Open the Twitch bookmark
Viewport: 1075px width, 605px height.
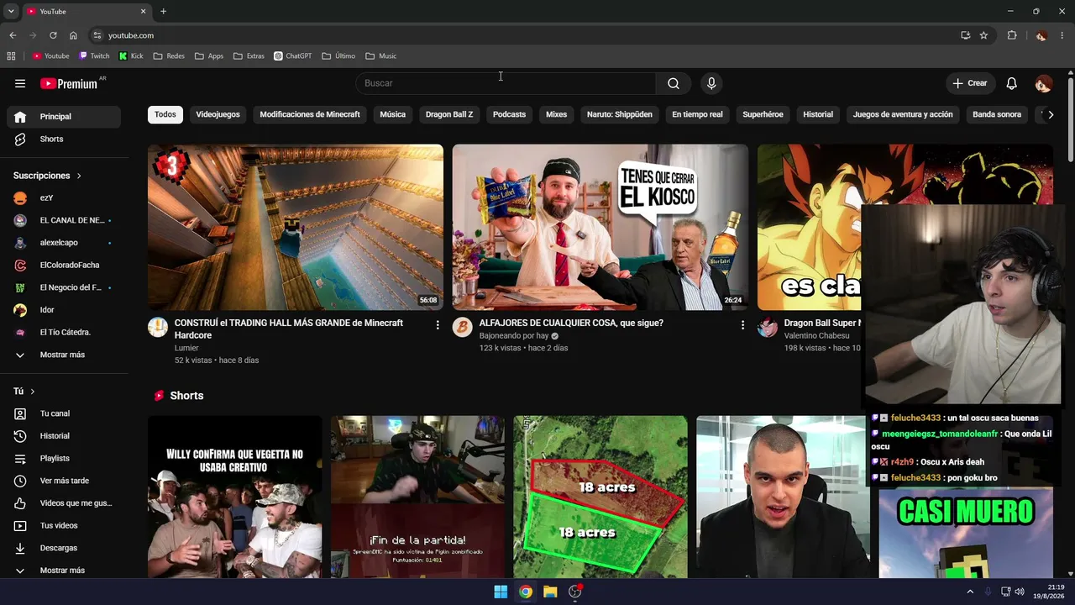pyautogui.click(x=94, y=56)
